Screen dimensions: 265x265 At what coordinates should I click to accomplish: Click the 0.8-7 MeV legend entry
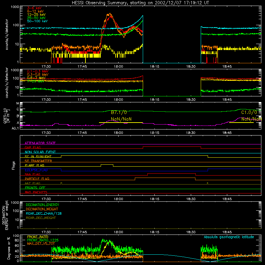[36, 78]
